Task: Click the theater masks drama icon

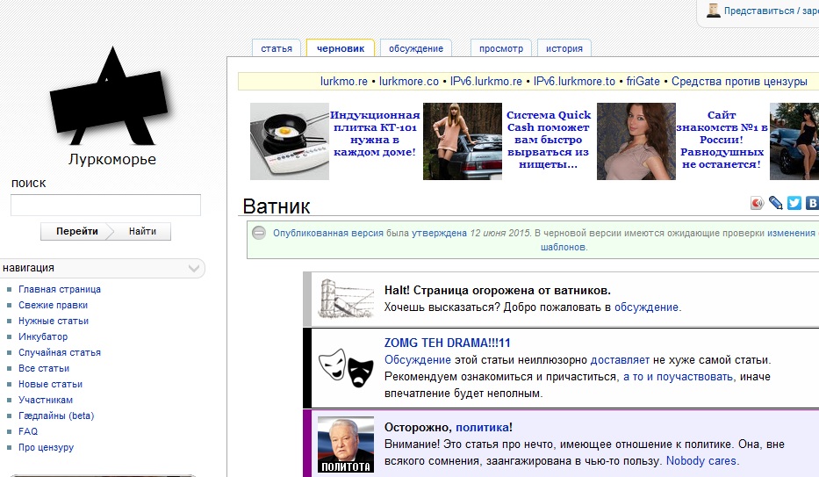Action: pyautogui.click(x=343, y=366)
